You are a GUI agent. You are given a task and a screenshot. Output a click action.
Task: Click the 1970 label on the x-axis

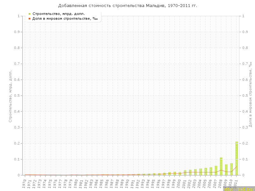(24, 183)
